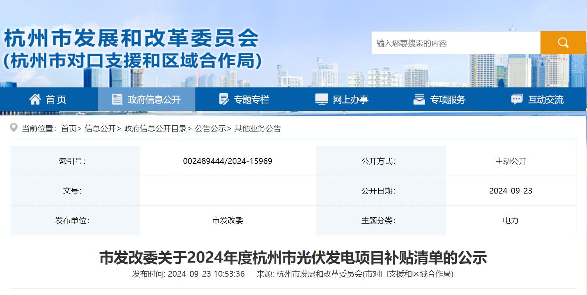Click the location pin icon in breadcrumb
Screen dimensions: 587x295
pos(14,128)
